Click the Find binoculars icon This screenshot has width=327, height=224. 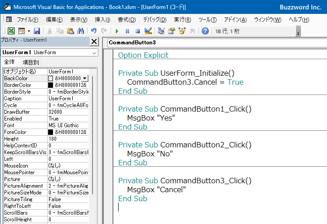80,31
